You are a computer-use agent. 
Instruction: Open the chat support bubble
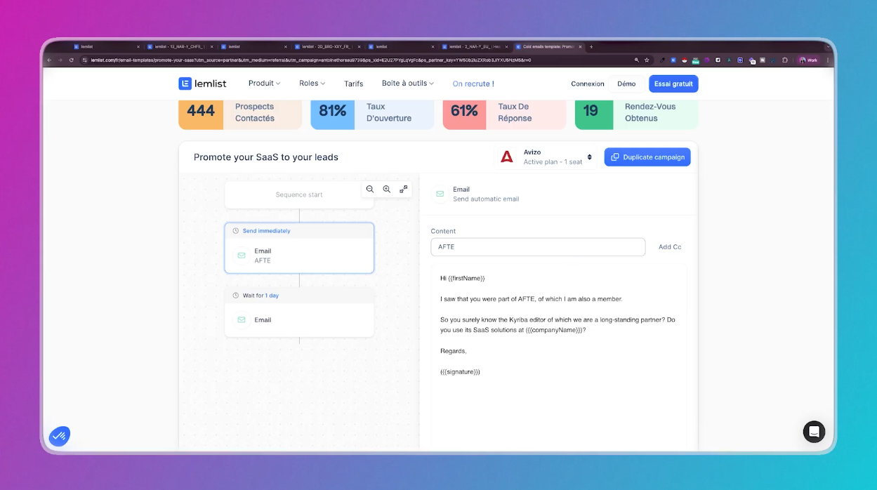[815, 431]
